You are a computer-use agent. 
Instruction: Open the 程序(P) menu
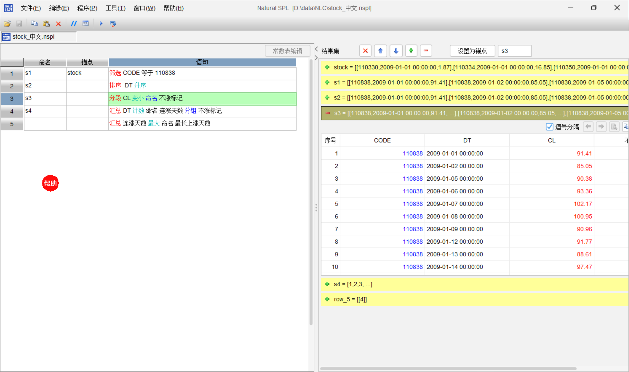click(87, 8)
